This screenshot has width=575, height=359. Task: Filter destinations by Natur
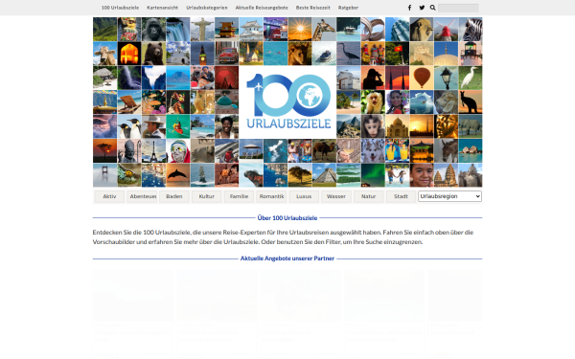point(369,196)
